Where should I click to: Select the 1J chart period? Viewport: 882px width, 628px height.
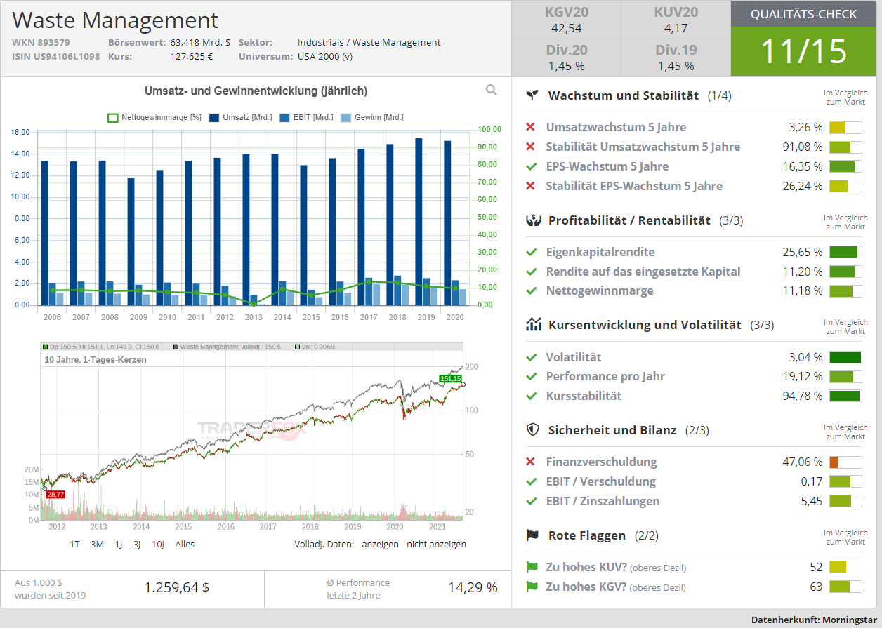tap(119, 544)
